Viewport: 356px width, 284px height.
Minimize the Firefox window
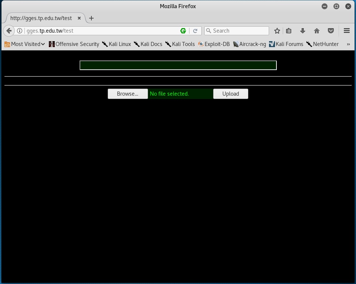tap(325, 6)
